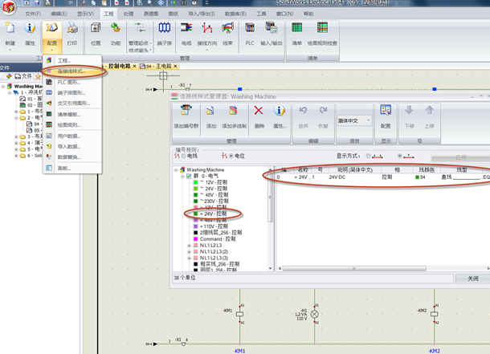Viewport: 490px width, 354px height.
Task: Click the bright green swatch of ~ 12V - 控制
Action: (x=196, y=182)
